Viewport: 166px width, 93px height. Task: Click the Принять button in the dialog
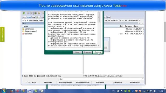[98, 52]
